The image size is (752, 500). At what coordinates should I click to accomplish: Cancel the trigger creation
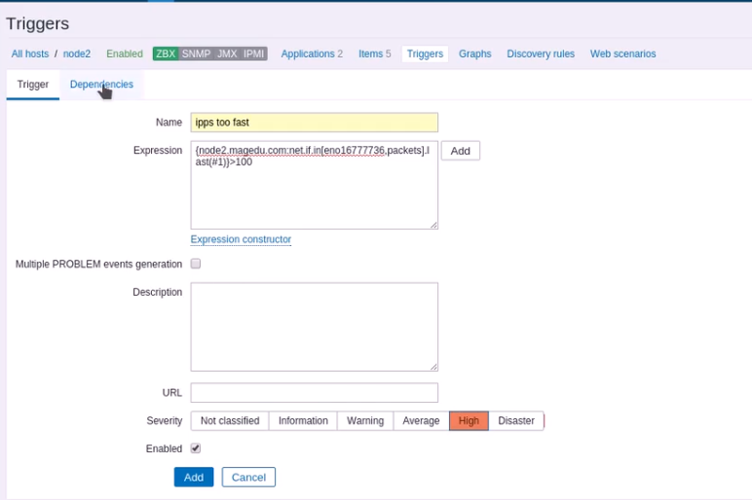click(x=248, y=477)
